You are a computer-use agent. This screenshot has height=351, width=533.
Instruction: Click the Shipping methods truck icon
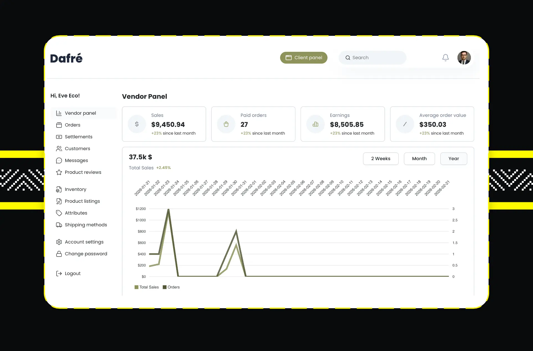pos(59,225)
